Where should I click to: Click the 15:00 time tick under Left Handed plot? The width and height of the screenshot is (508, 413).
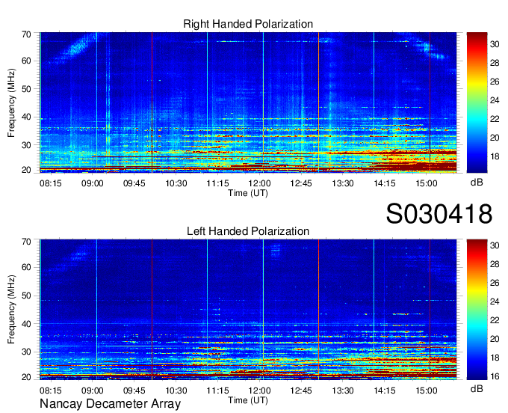tap(427, 390)
